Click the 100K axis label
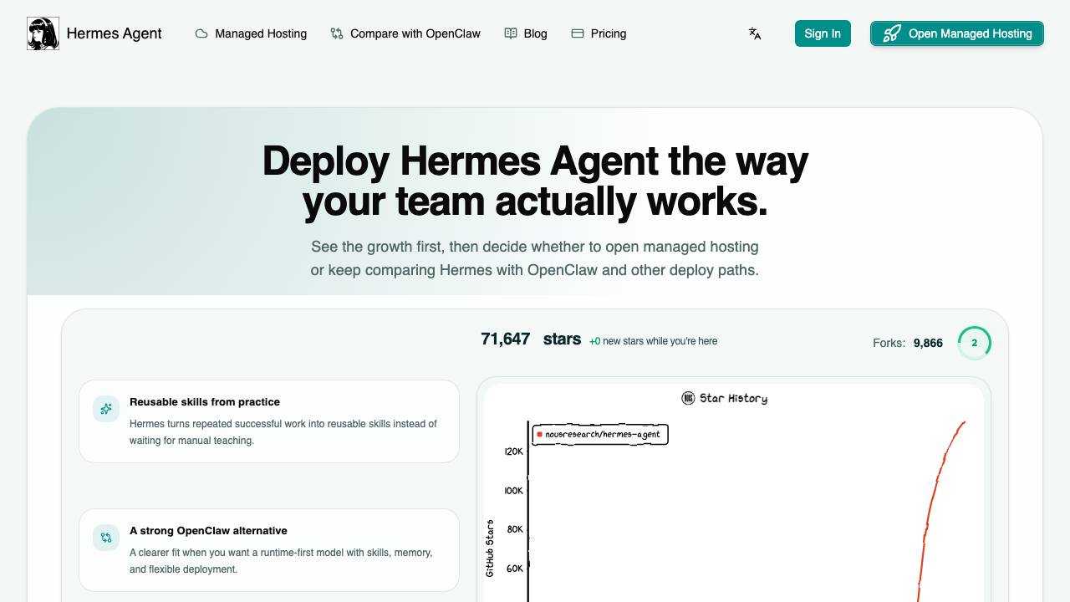This screenshot has height=602, width=1070. [513, 491]
